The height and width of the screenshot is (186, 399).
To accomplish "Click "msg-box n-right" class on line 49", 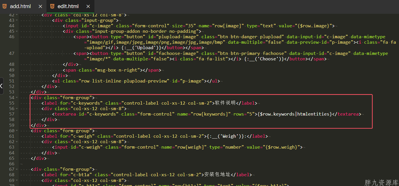I will (x=118, y=70).
